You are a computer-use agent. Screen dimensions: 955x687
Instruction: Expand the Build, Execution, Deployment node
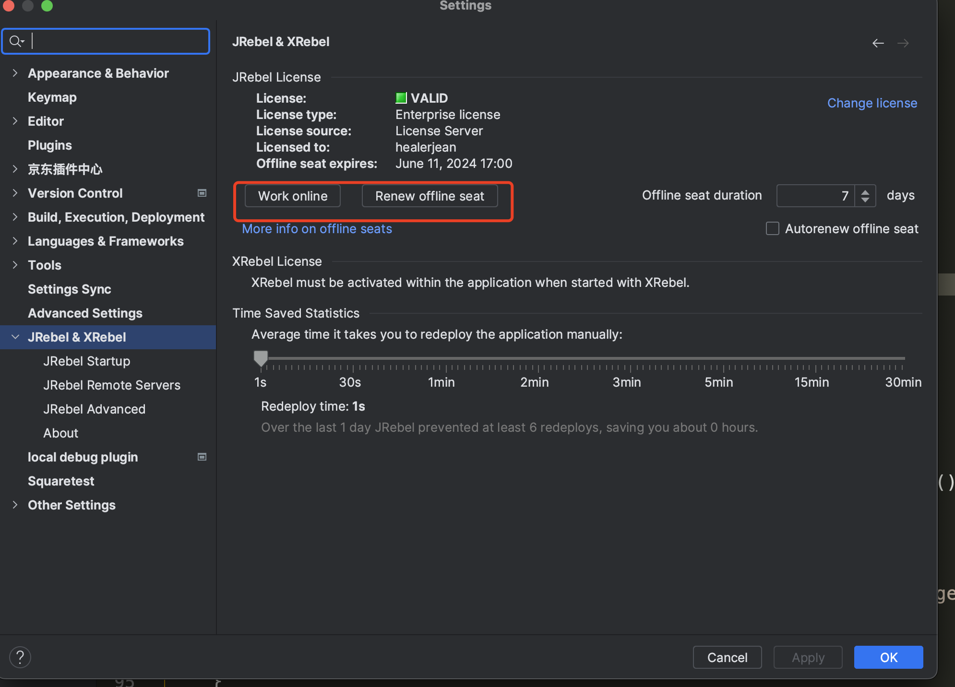15,217
